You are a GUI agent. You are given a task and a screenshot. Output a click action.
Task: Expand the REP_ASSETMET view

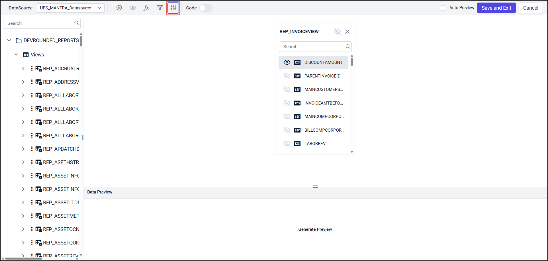23,216
